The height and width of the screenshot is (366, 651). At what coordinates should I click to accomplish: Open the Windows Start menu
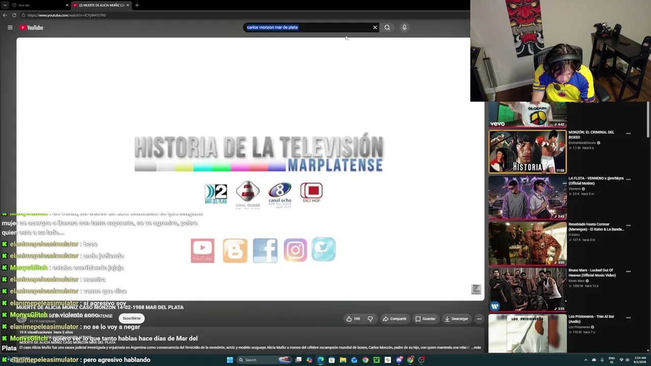230,360
